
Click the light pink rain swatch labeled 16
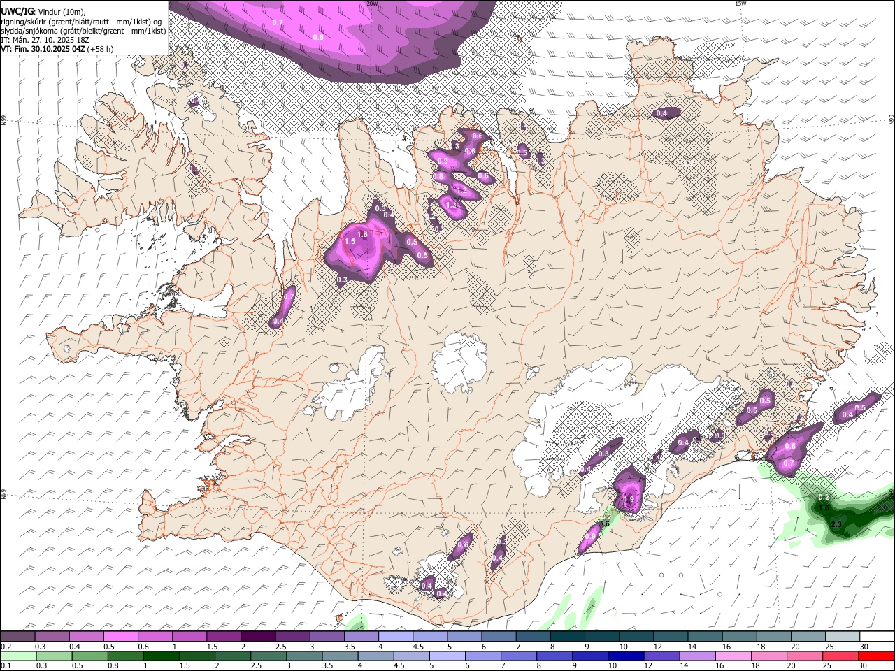click(x=732, y=656)
